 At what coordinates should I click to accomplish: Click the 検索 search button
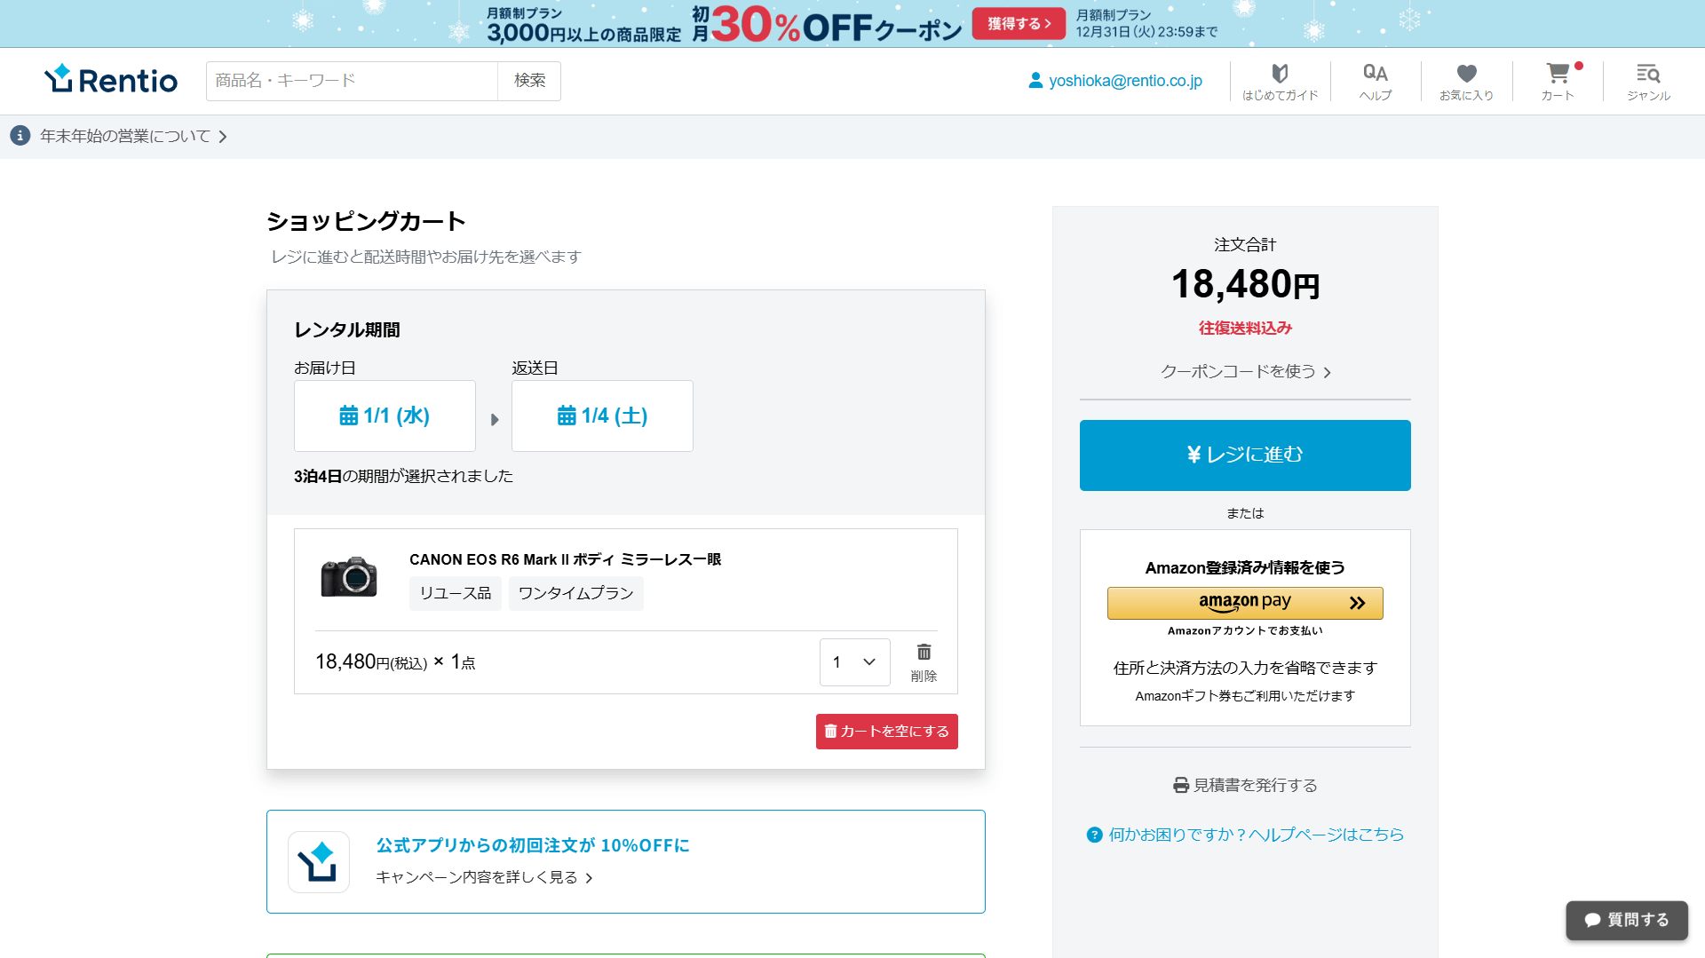pyautogui.click(x=529, y=81)
